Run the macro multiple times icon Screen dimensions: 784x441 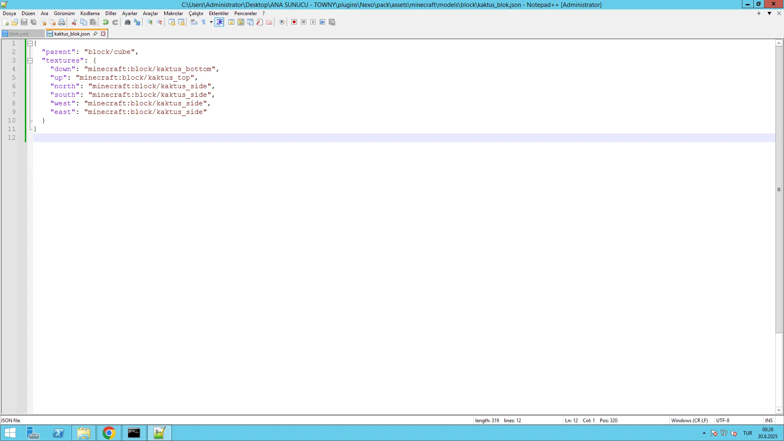(322, 22)
